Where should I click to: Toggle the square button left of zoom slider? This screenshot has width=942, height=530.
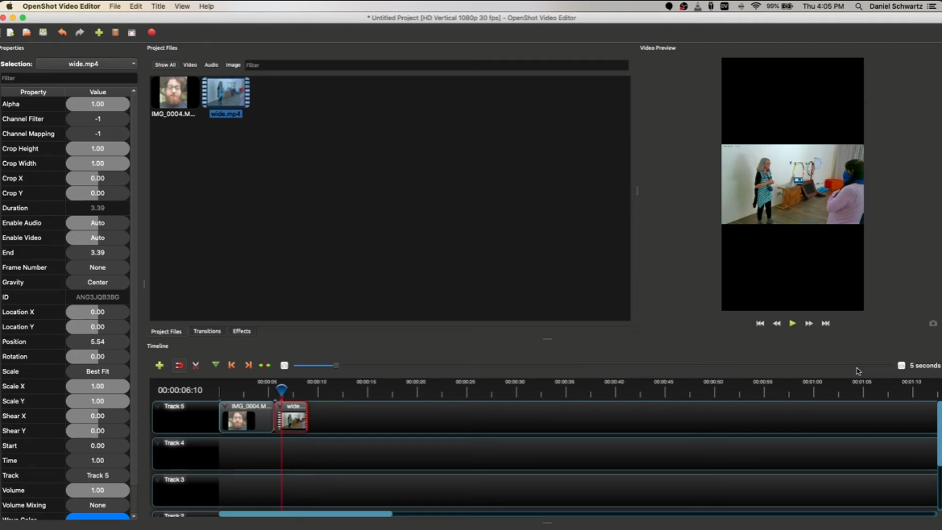click(284, 366)
